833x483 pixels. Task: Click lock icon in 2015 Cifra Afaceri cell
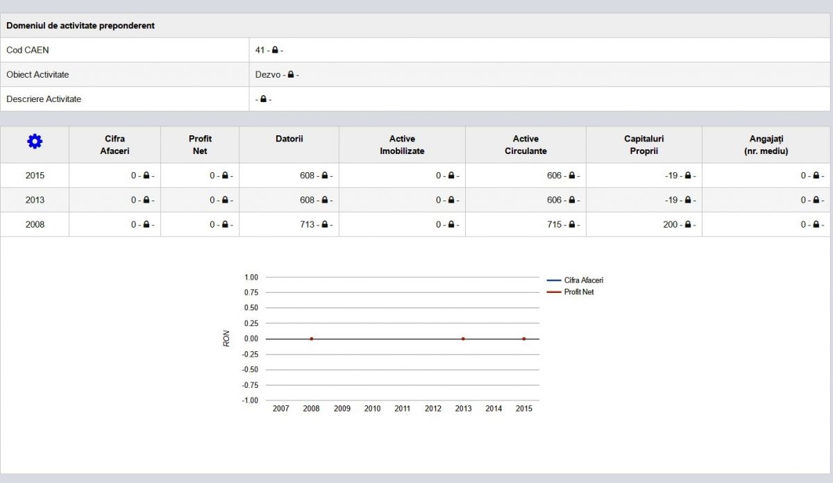(x=146, y=176)
